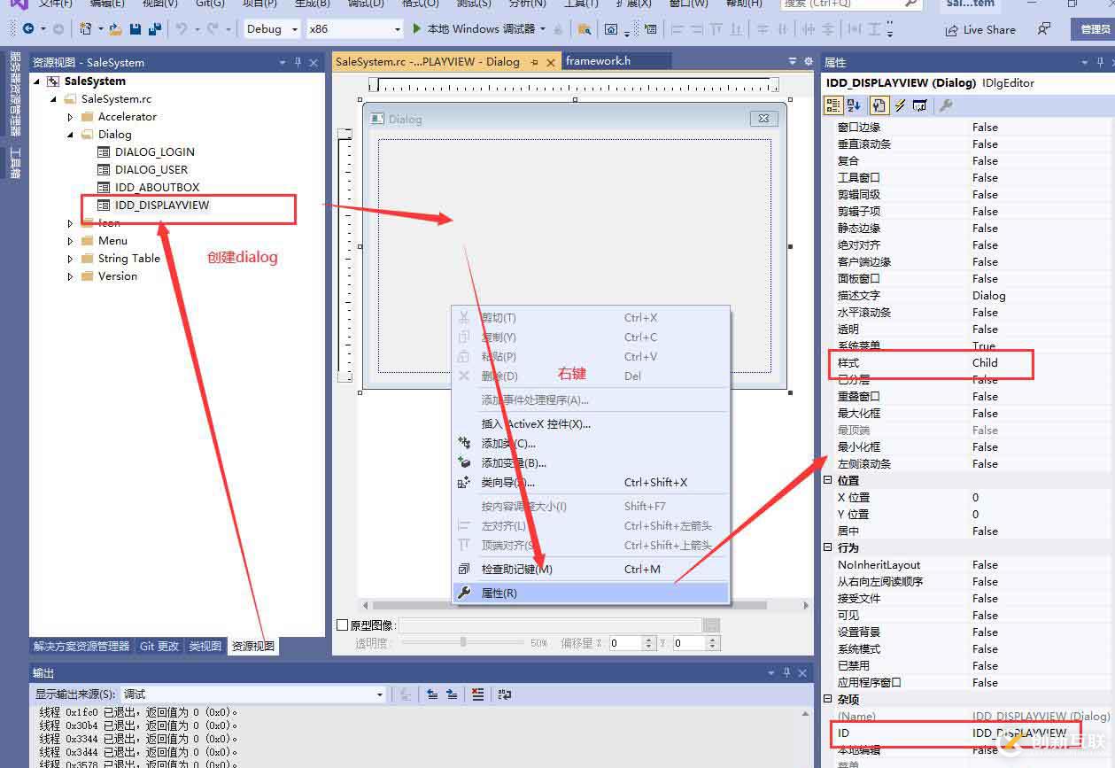The width and height of the screenshot is (1115, 768).
Task: Collapse the 位置 property group
Action: point(829,480)
